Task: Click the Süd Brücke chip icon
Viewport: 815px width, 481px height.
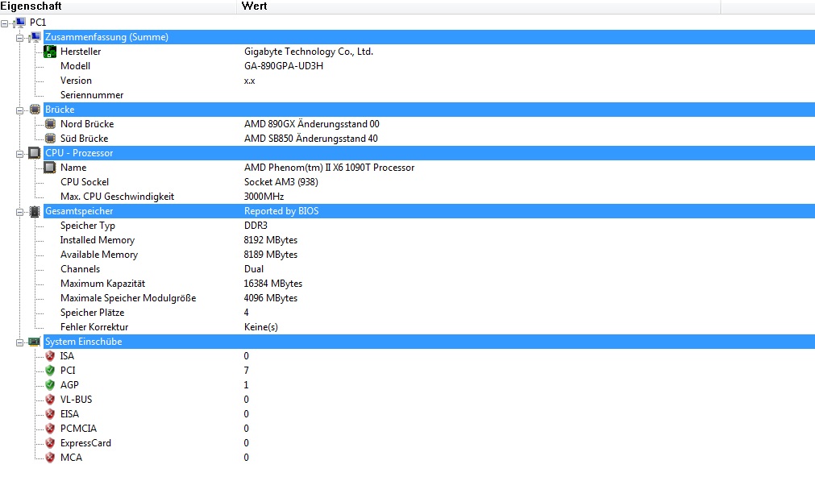Action: (x=50, y=139)
